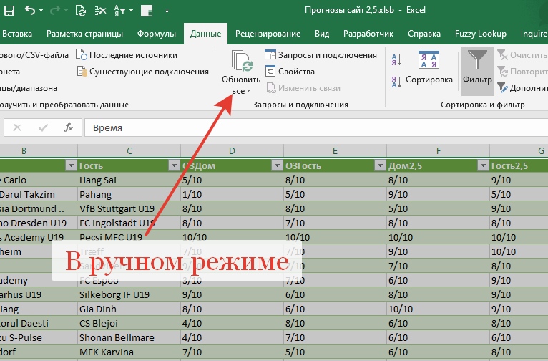
Task: Open the undo history dropdown arrow
Action: click(41, 11)
